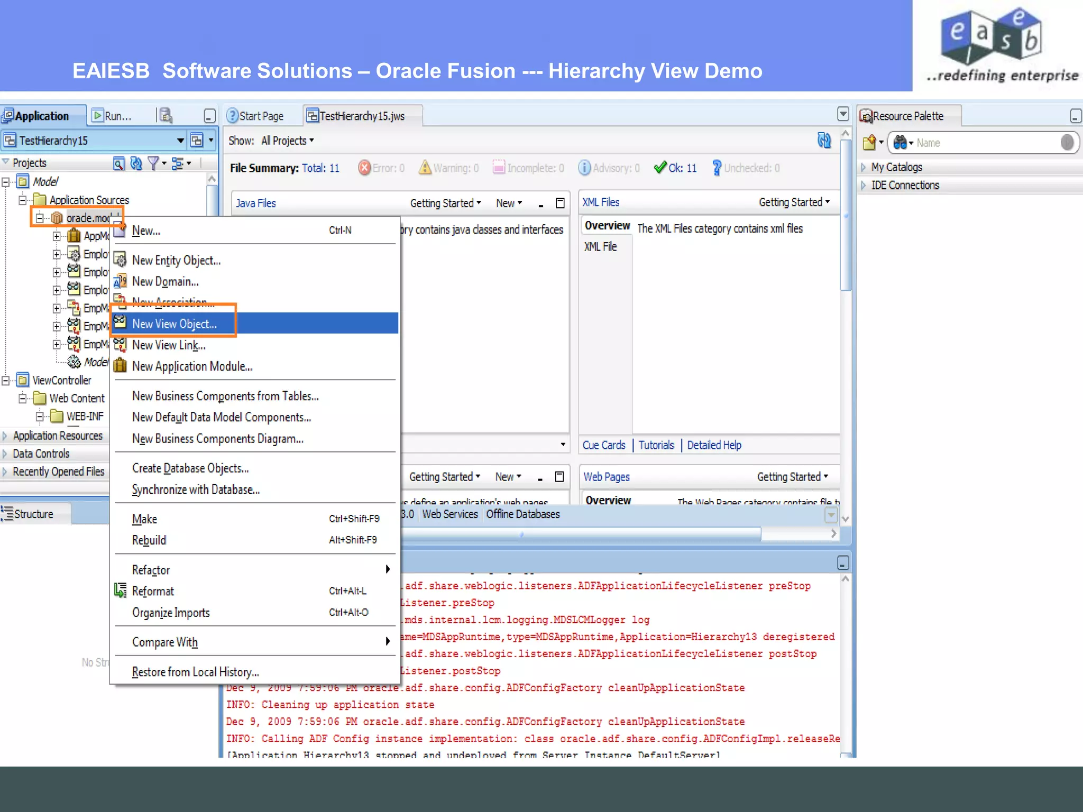The width and height of the screenshot is (1083, 812).
Task: Expand My Catalogs in Resource Palette
Action: click(864, 167)
